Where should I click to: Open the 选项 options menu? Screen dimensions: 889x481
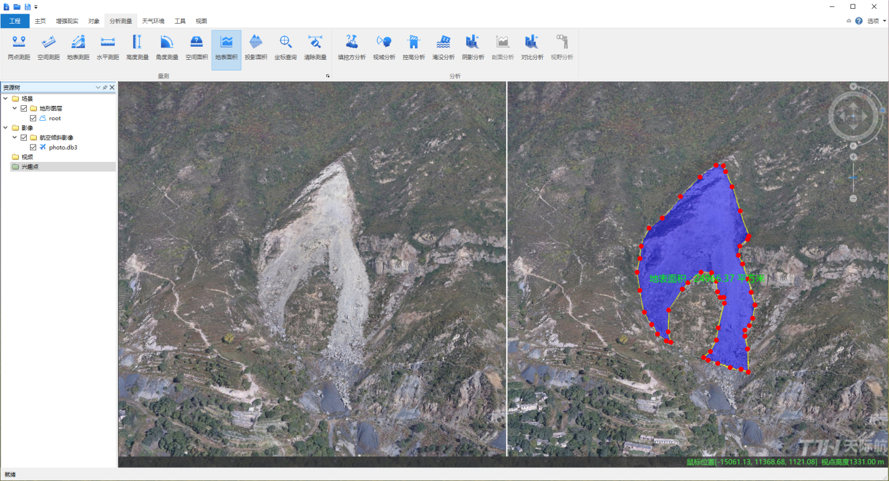pyautogui.click(x=873, y=21)
